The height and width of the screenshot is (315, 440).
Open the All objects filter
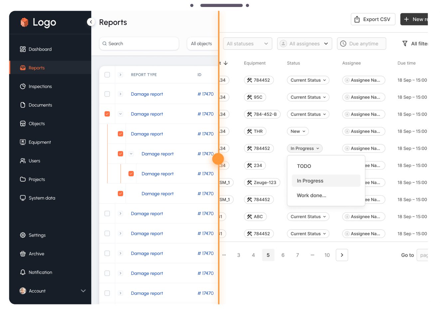(x=202, y=44)
